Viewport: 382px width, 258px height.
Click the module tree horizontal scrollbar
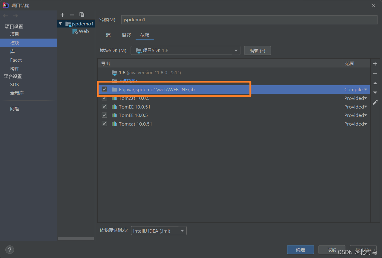pos(76,239)
